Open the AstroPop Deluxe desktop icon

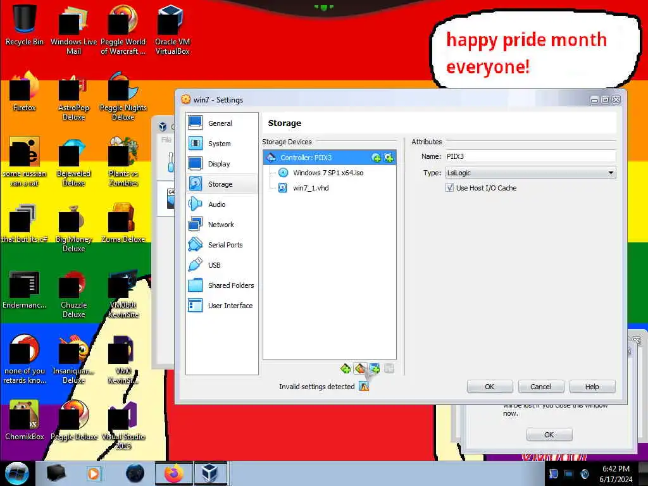(x=73, y=96)
